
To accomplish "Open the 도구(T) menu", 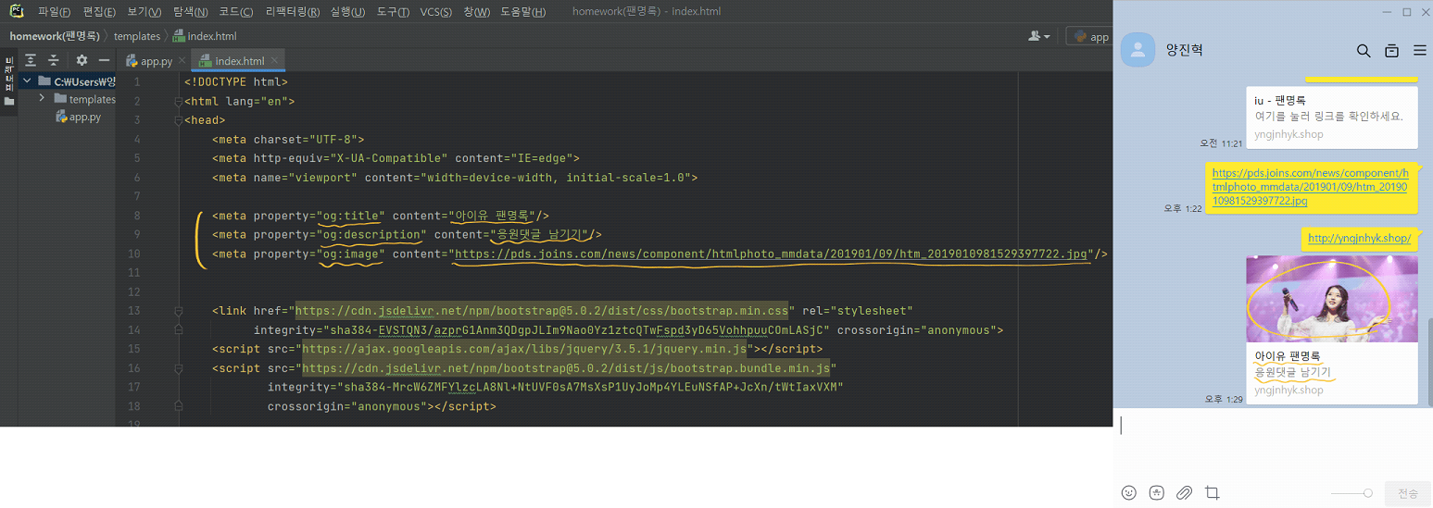I will click(394, 12).
